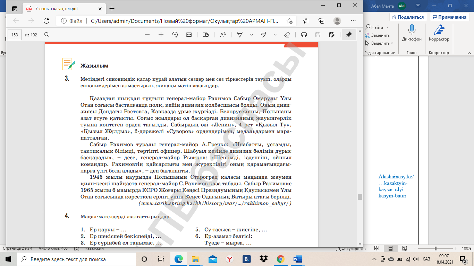Click Заменить in Word's ribbon
474x266 pixels.
pos(377,35)
